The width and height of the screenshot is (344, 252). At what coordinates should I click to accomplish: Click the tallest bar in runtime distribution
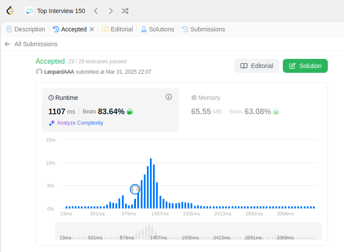151,183
